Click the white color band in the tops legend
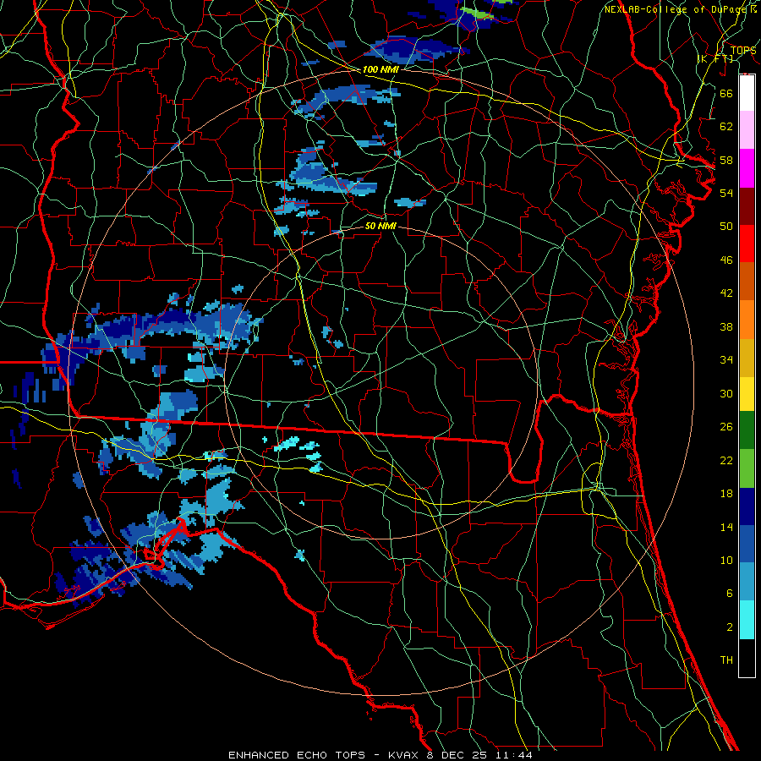Screen dimensions: 761x761 tap(747, 93)
